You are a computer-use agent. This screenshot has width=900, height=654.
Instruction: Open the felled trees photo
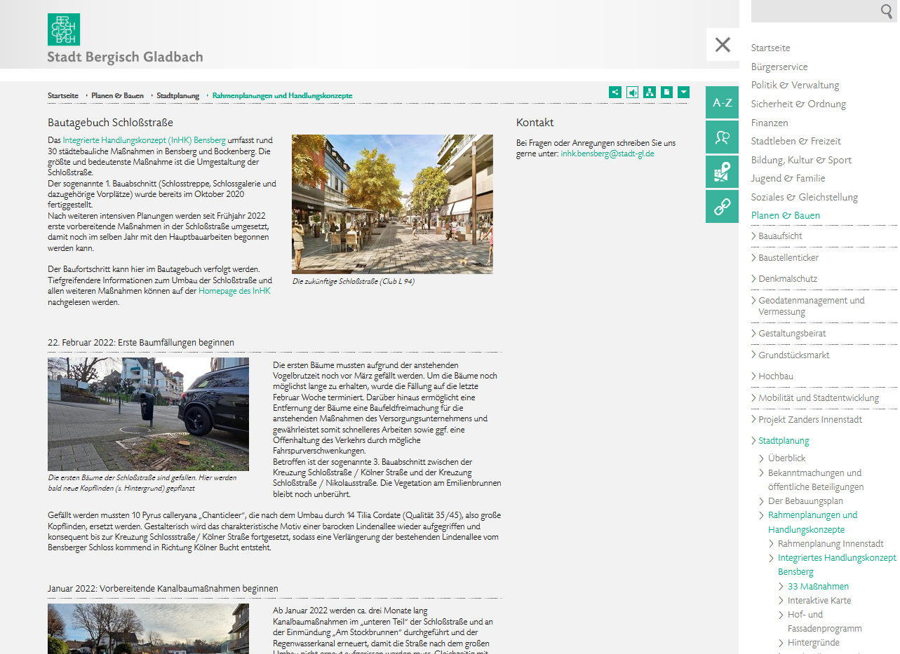[x=148, y=414]
